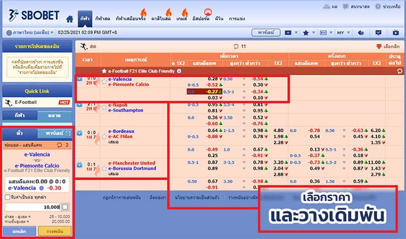
Task: Select e-Bordeaux 1X2 odds 4.80
Action: pyautogui.click(x=278, y=131)
